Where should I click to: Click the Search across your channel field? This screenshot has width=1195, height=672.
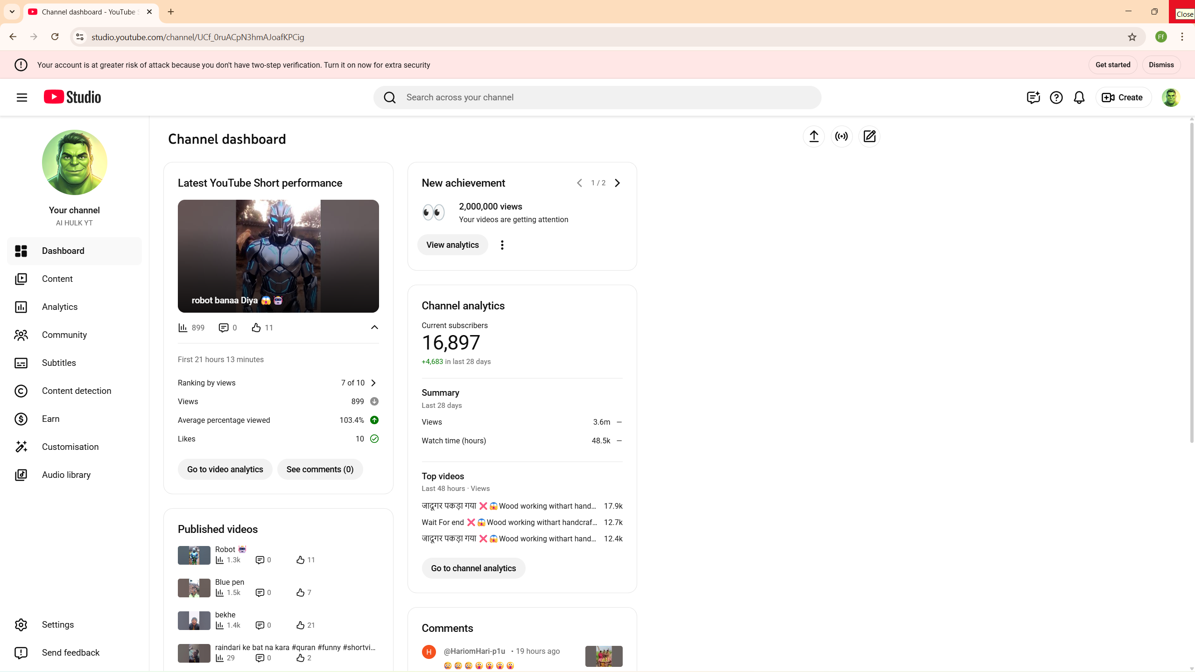pyautogui.click(x=607, y=98)
